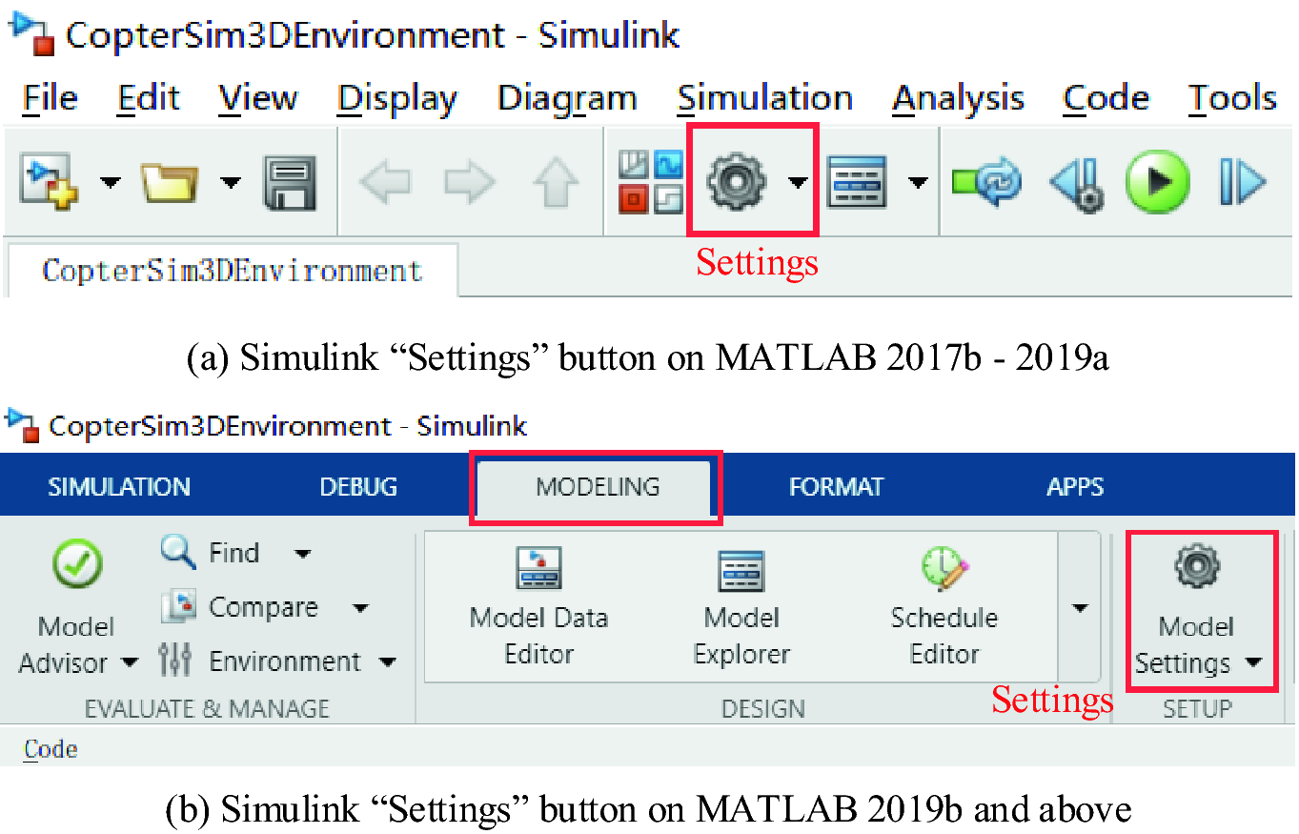1299x834 pixels.
Task: Expand the Model Advisor dropdown arrow
Action: click(130, 661)
